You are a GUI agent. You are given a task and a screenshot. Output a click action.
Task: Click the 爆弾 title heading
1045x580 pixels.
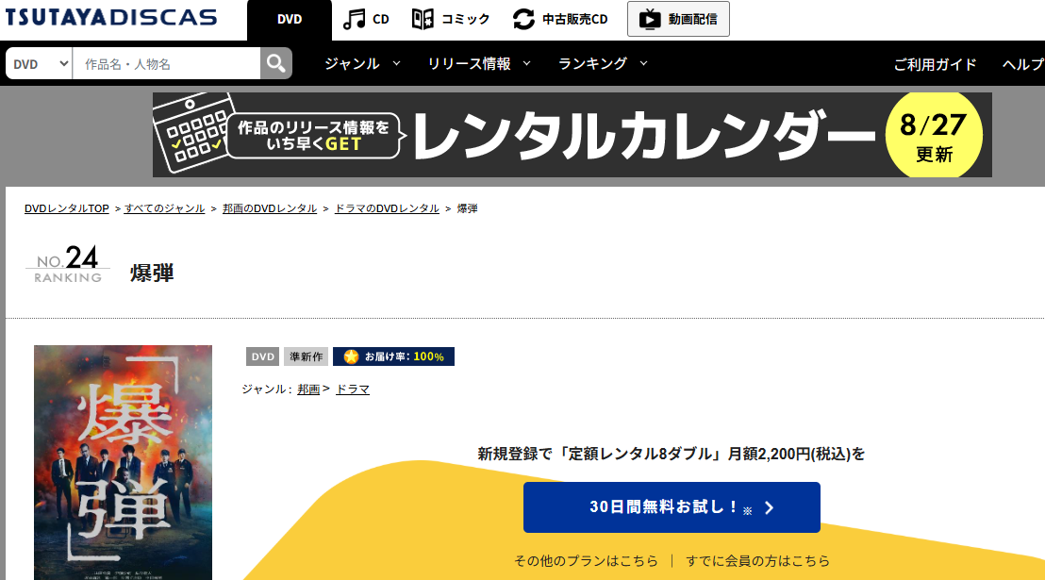tap(152, 273)
